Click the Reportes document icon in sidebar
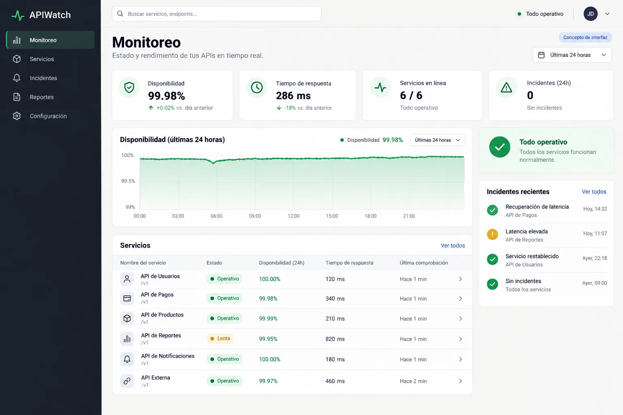Image resolution: width=623 pixels, height=415 pixels. [17, 97]
